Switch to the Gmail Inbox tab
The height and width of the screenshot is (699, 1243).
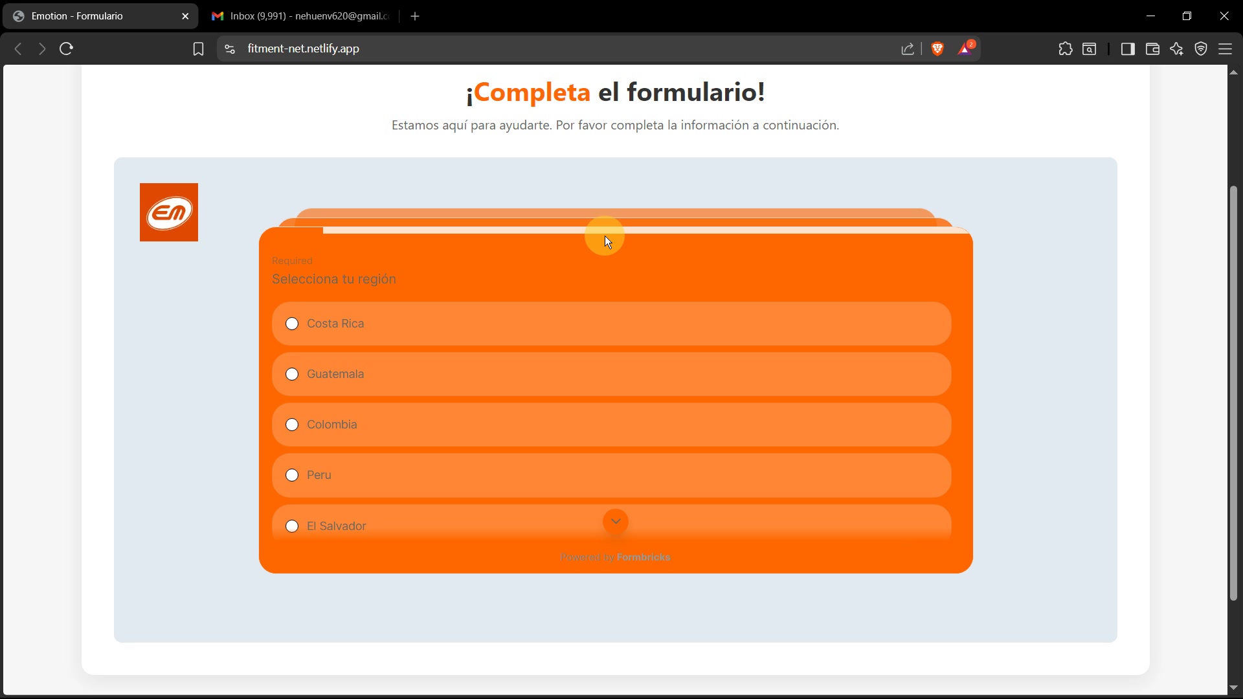pyautogui.click(x=301, y=16)
